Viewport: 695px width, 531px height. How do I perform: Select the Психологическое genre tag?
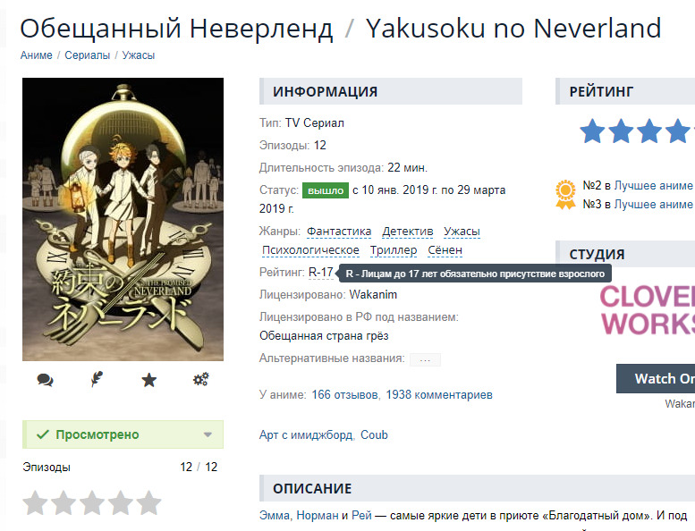(310, 250)
